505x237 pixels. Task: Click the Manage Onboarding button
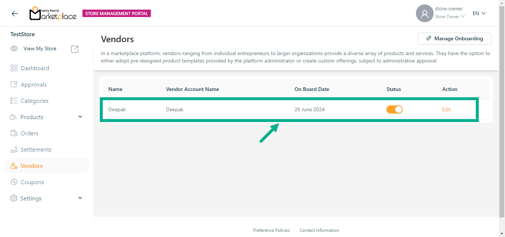454,38
